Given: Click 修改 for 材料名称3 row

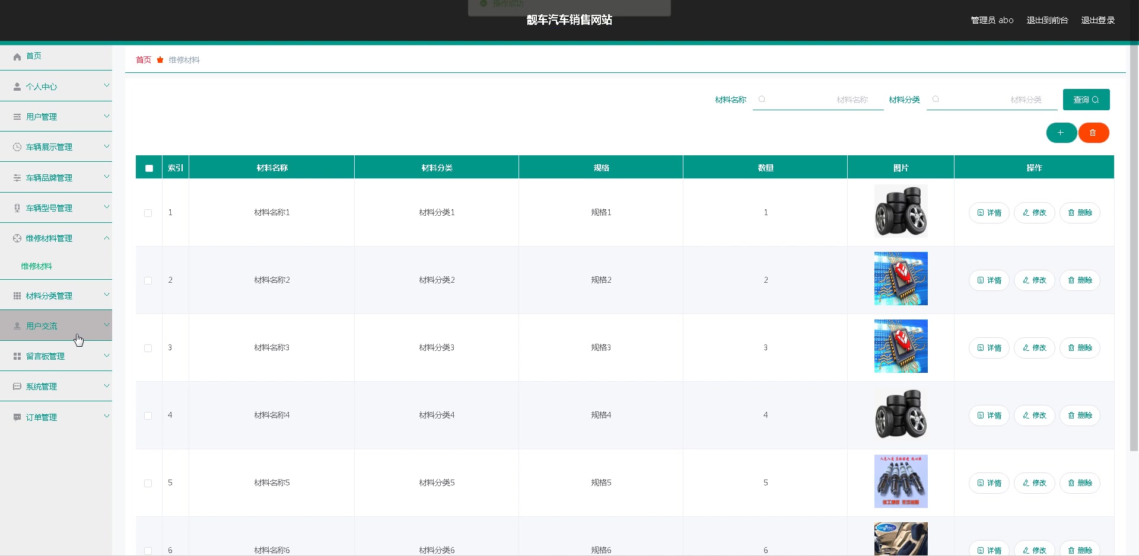Looking at the screenshot, I should (x=1035, y=348).
